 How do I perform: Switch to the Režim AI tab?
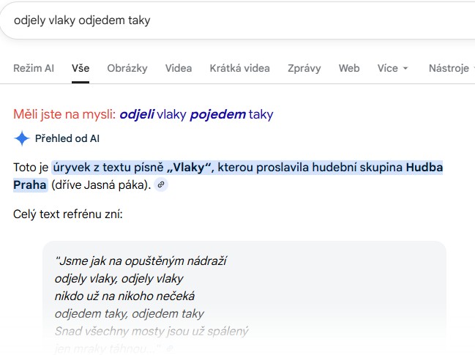coord(34,68)
